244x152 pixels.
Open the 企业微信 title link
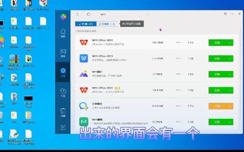pos(97,104)
